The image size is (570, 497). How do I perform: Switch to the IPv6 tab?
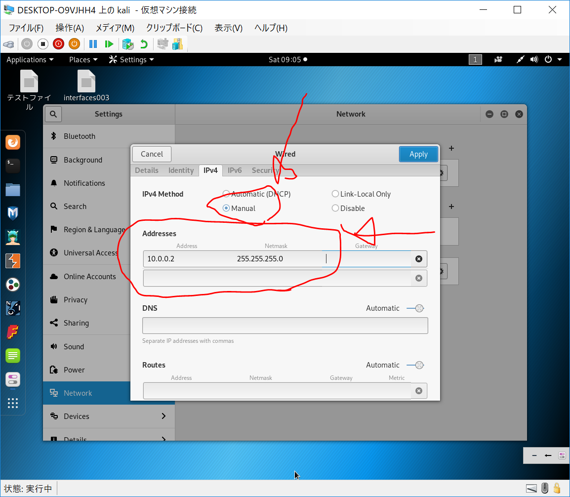pyautogui.click(x=235, y=170)
